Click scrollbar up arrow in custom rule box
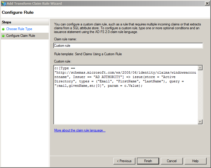This screenshot has height=168, width=211. pos(200,68)
